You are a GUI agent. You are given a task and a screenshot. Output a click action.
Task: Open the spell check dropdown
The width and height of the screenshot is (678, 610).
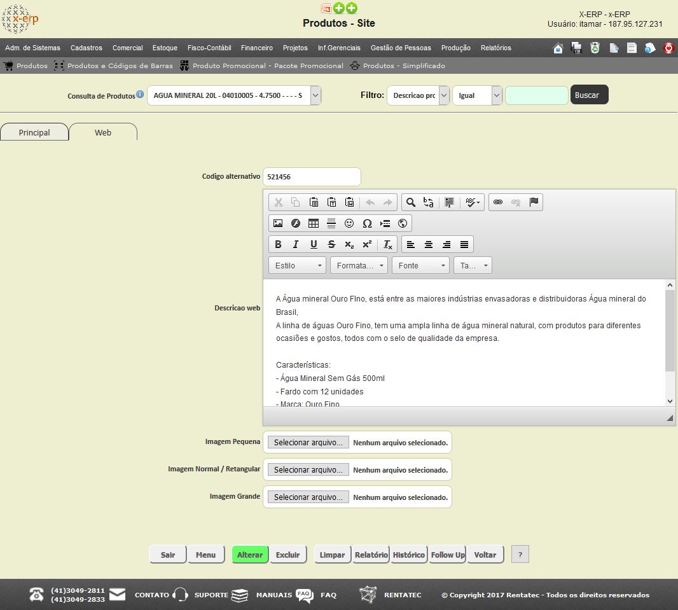(x=473, y=202)
